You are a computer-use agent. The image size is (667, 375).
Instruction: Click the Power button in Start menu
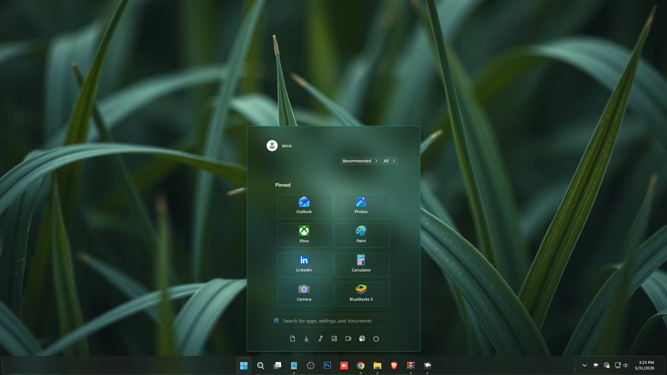(x=376, y=339)
